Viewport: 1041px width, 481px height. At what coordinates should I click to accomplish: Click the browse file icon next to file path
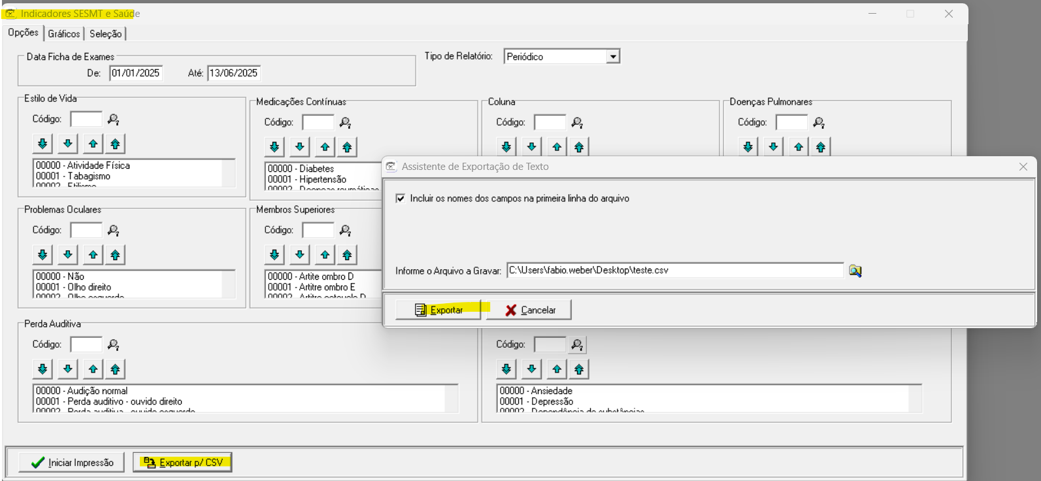855,271
